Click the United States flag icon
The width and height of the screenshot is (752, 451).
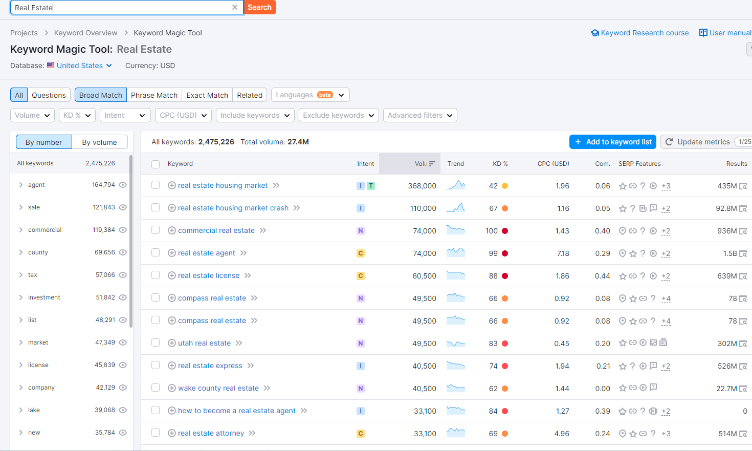[50, 65]
